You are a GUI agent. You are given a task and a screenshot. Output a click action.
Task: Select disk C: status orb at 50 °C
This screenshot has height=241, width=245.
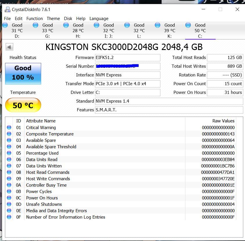click(188, 25)
